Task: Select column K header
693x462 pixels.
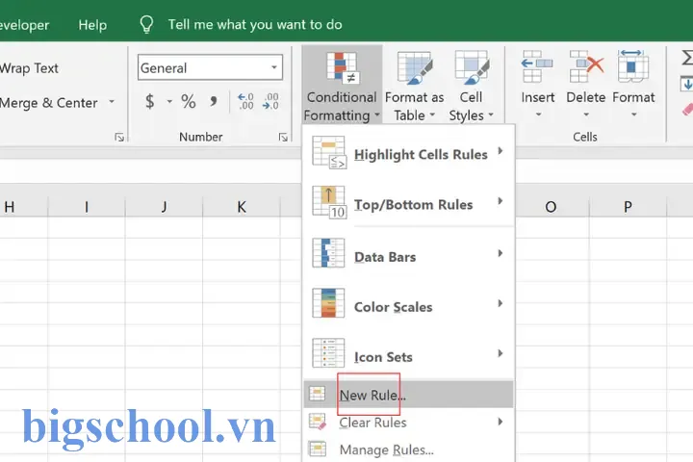Action: click(242, 206)
